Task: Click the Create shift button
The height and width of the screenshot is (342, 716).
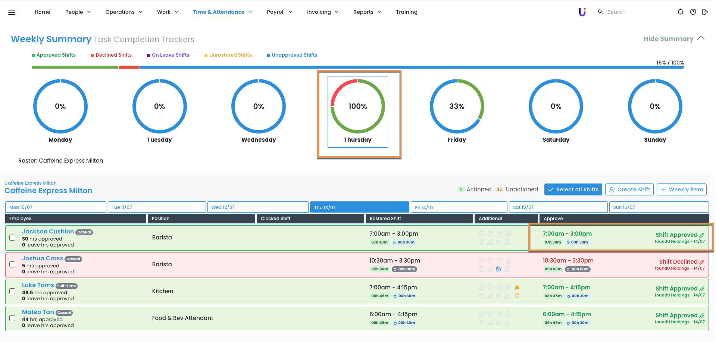Action: tap(629, 189)
